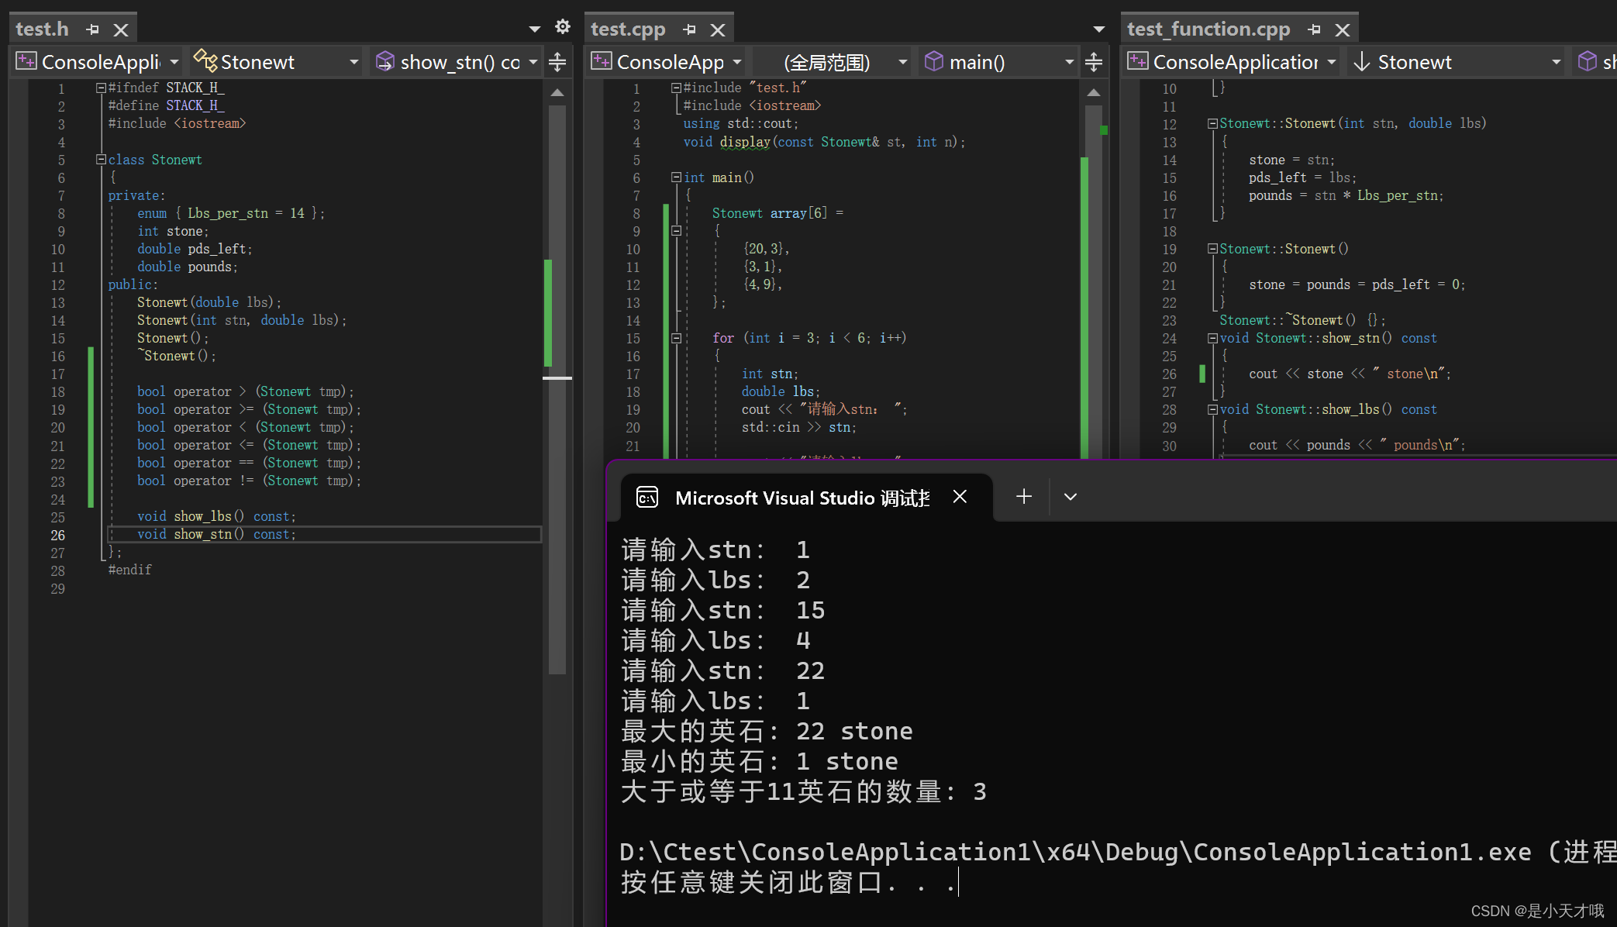
Task: Click the project icon in test_function.cpp navbar
Action: [x=1138, y=61]
